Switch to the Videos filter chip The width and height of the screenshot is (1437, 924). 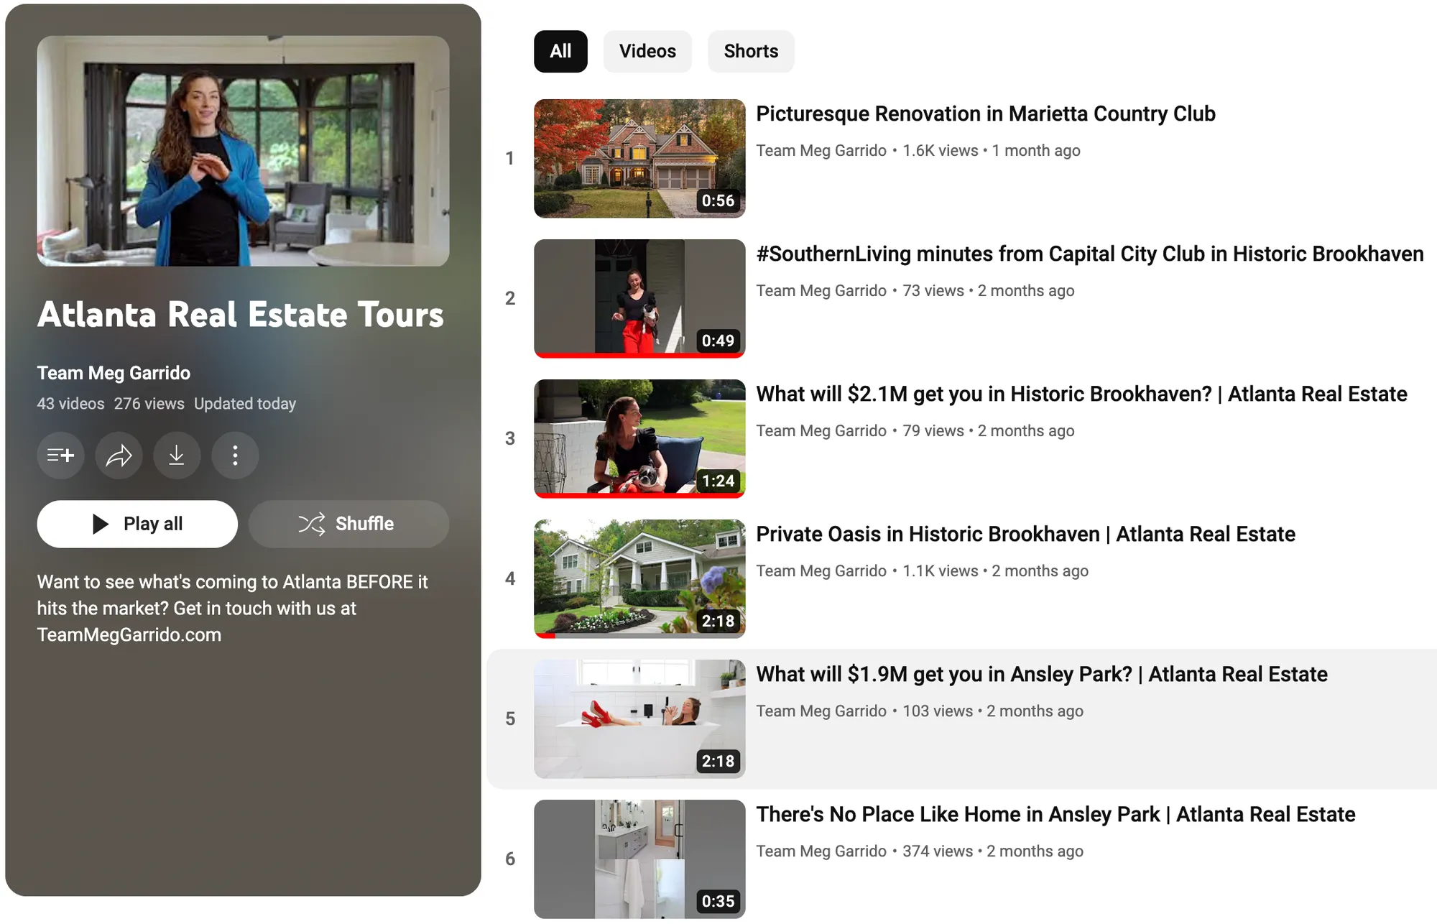click(647, 51)
